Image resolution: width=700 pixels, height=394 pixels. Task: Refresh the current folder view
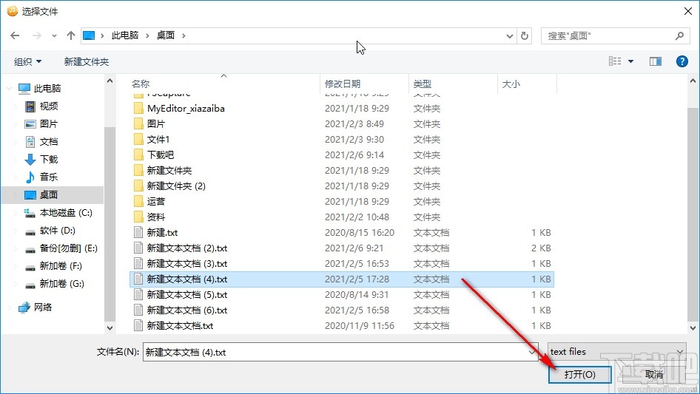click(525, 35)
